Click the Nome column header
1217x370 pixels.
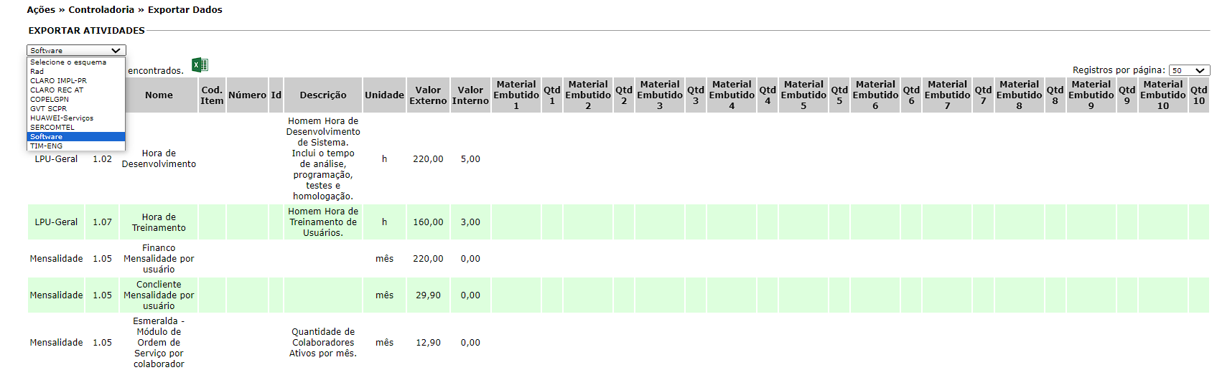point(159,95)
